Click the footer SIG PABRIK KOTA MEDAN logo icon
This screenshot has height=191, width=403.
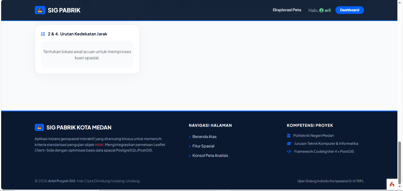click(x=39, y=127)
